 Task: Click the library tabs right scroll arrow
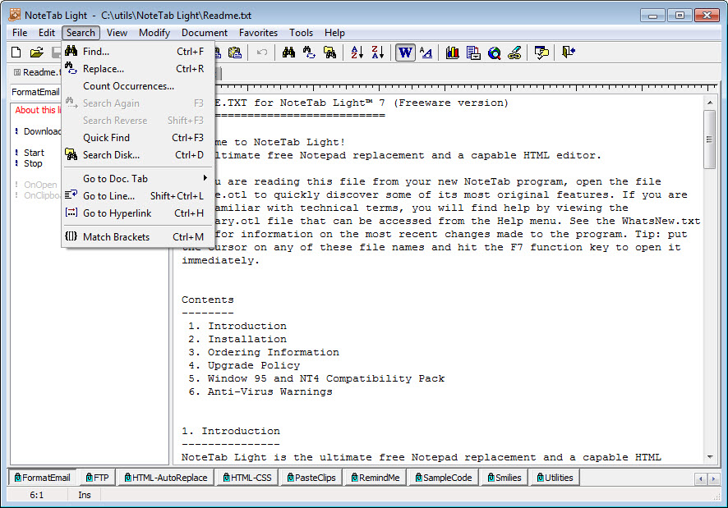pos(713,478)
